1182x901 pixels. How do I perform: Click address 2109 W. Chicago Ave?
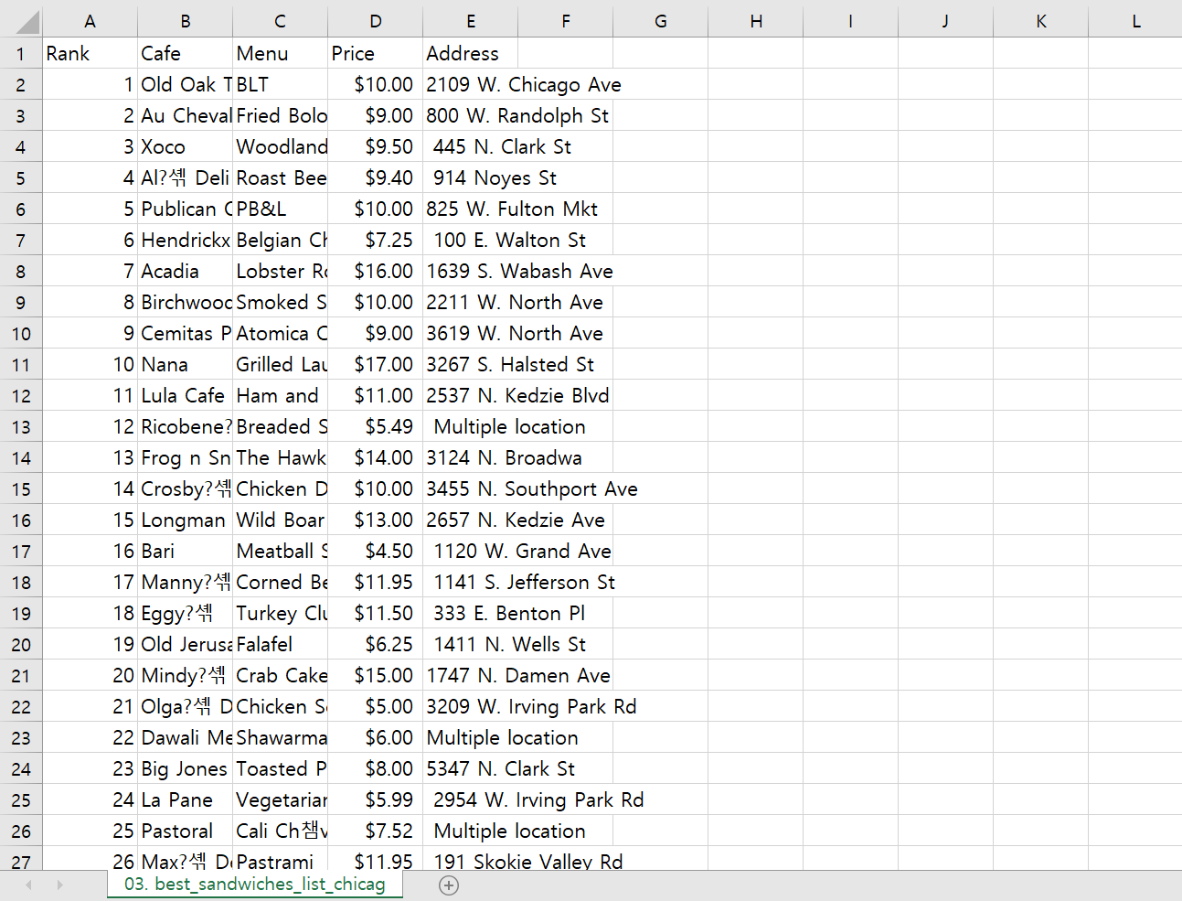pos(524,84)
